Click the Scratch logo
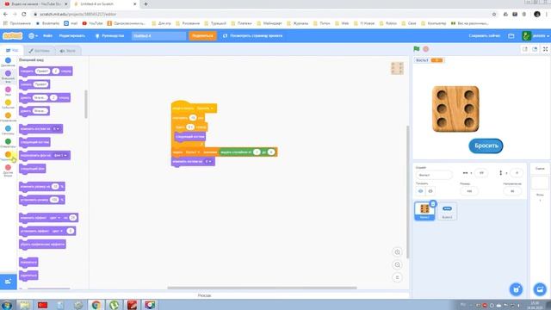 click(12, 36)
